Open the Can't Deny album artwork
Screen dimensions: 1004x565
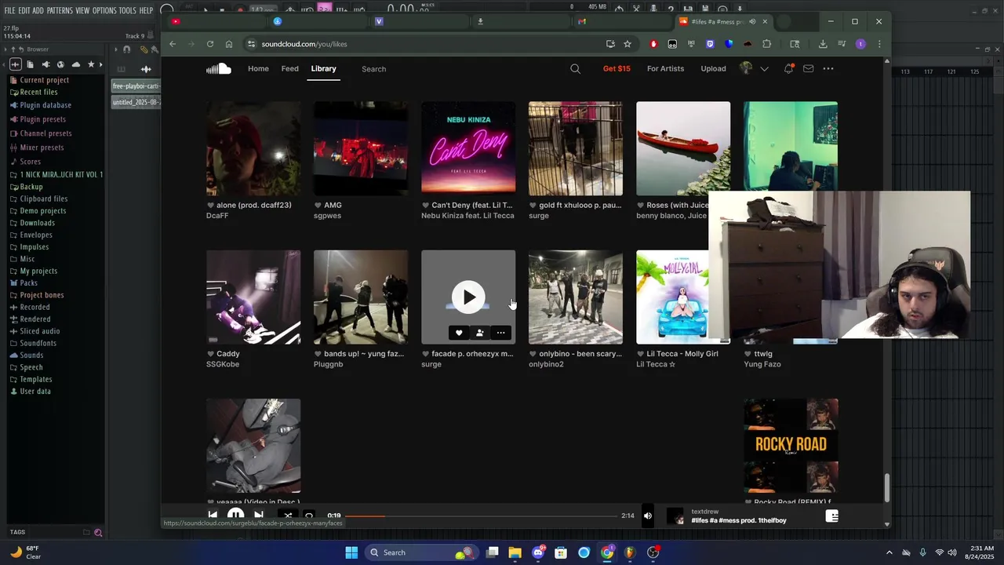468,148
